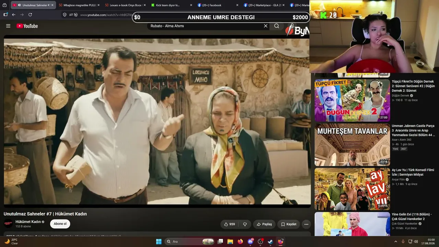Close the Marketplace - GLA tab
Image resolution: width=439 pixels, height=247 pixels.
pyautogui.click(x=283, y=5)
